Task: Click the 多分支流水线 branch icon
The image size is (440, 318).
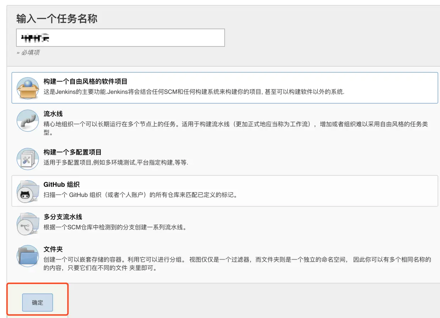Action: pyautogui.click(x=28, y=224)
